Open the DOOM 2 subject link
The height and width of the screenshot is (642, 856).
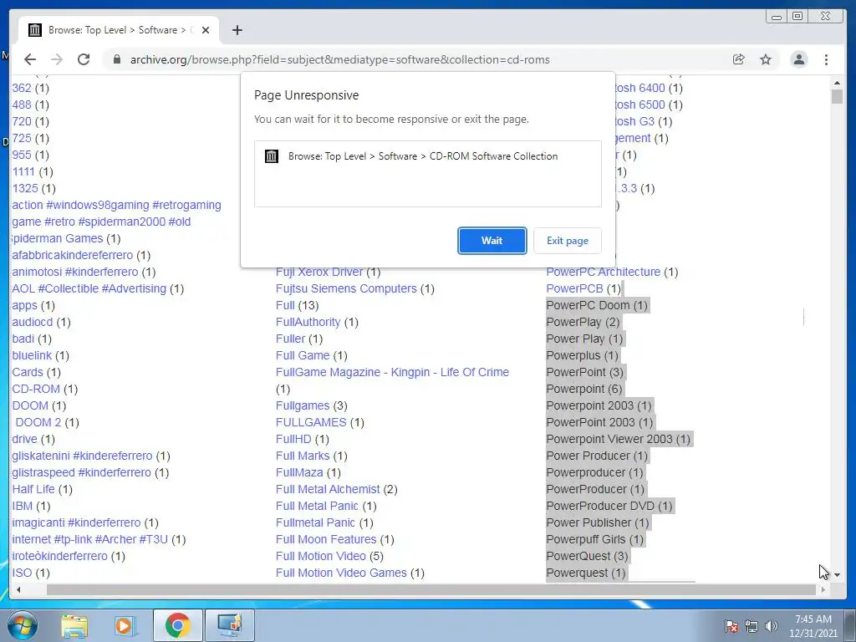coord(38,422)
